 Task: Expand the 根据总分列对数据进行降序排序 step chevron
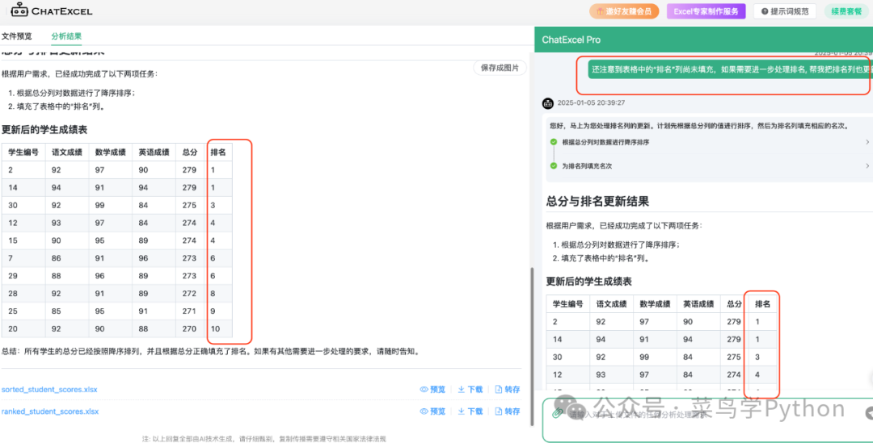click(x=867, y=142)
